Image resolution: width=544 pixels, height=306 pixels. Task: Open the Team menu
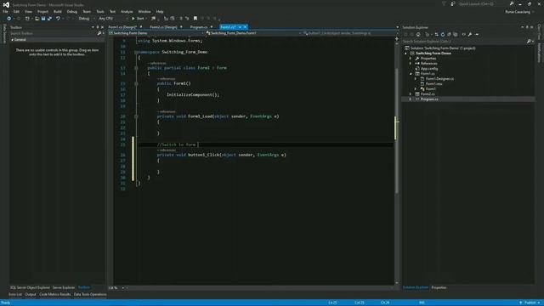pos(87,11)
